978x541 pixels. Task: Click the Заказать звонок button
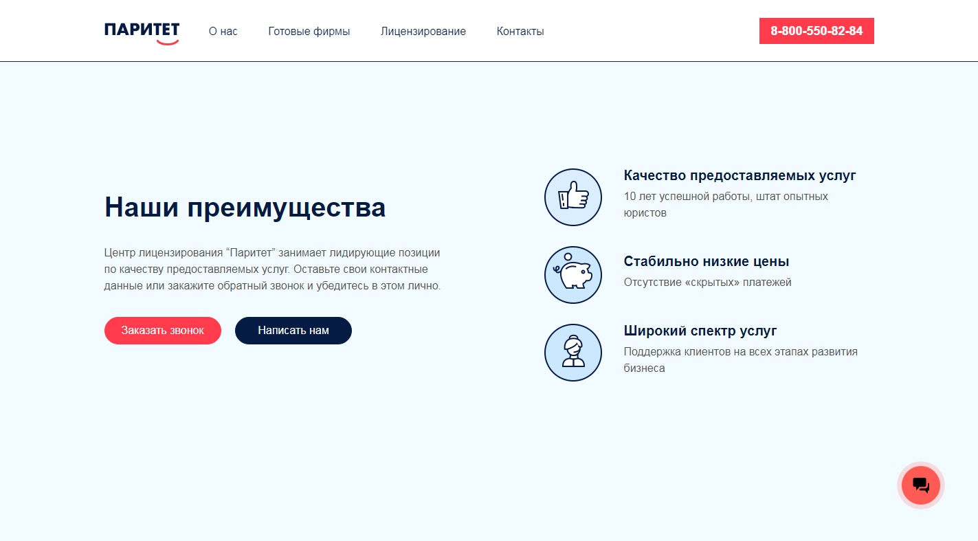pyautogui.click(x=163, y=331)
